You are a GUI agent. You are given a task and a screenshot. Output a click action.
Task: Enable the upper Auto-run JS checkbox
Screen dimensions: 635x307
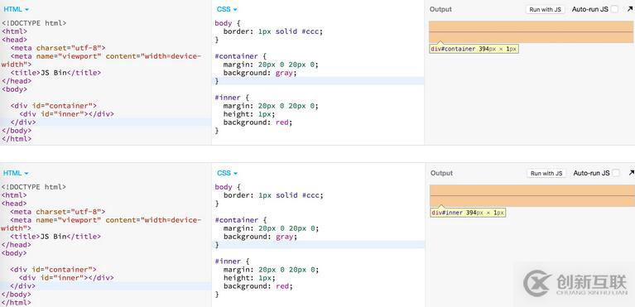pos(615,9)
